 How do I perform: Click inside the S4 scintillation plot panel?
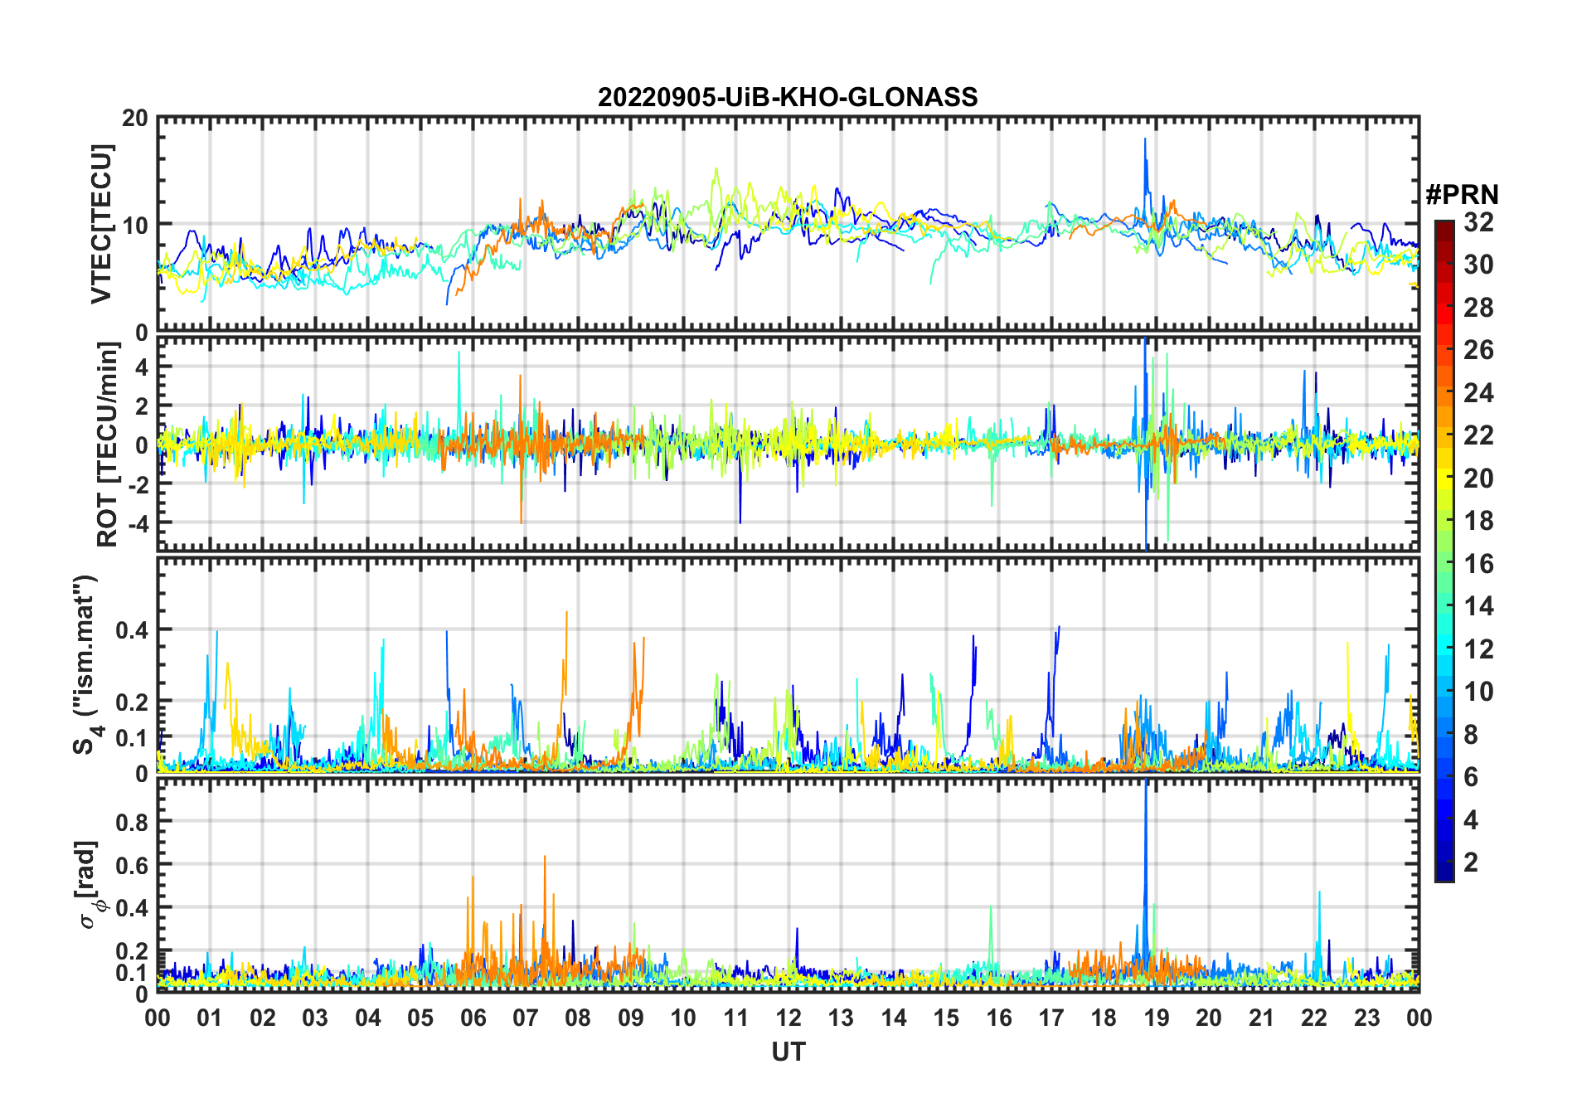coord(788,665)
